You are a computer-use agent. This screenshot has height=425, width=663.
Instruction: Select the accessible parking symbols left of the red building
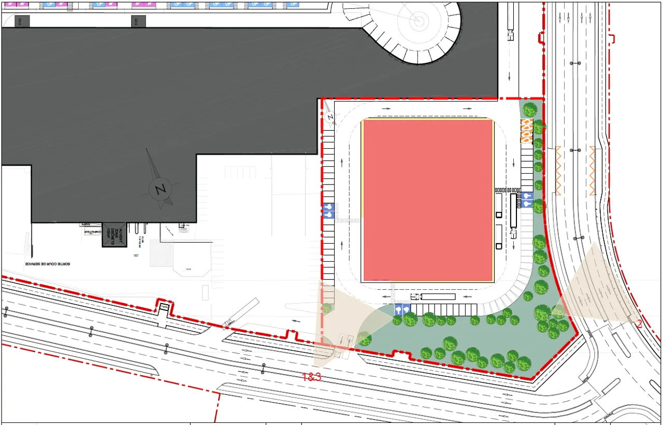coord(328,210)
